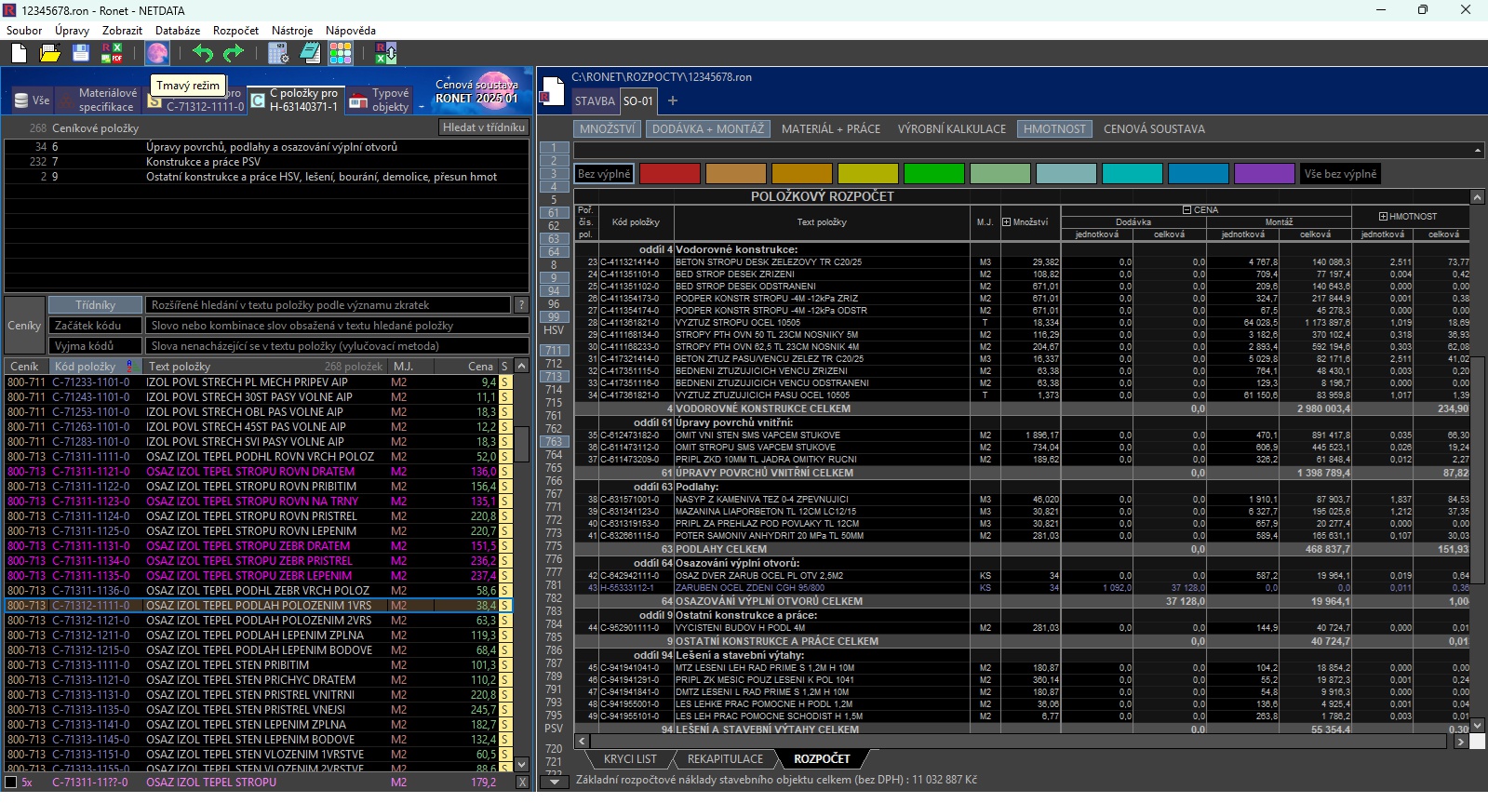
Task: Toggle the MATERIÁL + PRÁCE column group
Action: tap(831, 129)
